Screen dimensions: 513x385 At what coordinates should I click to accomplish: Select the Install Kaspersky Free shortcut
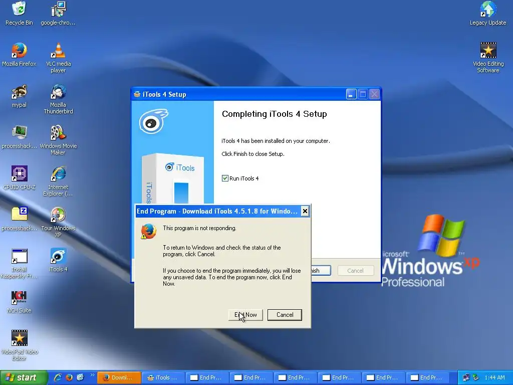pos(19,264)
